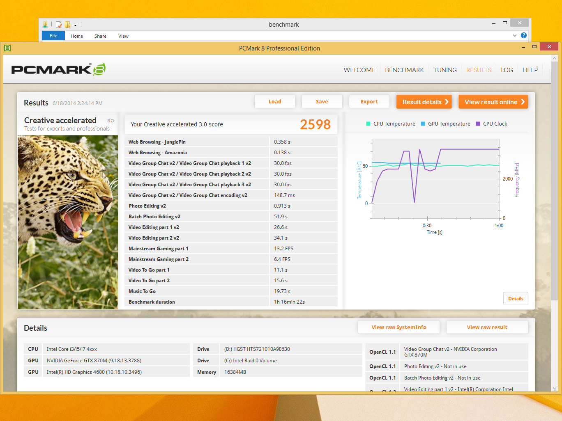Click View result online button
Screen dimensions: 562x421
[493, 102]
